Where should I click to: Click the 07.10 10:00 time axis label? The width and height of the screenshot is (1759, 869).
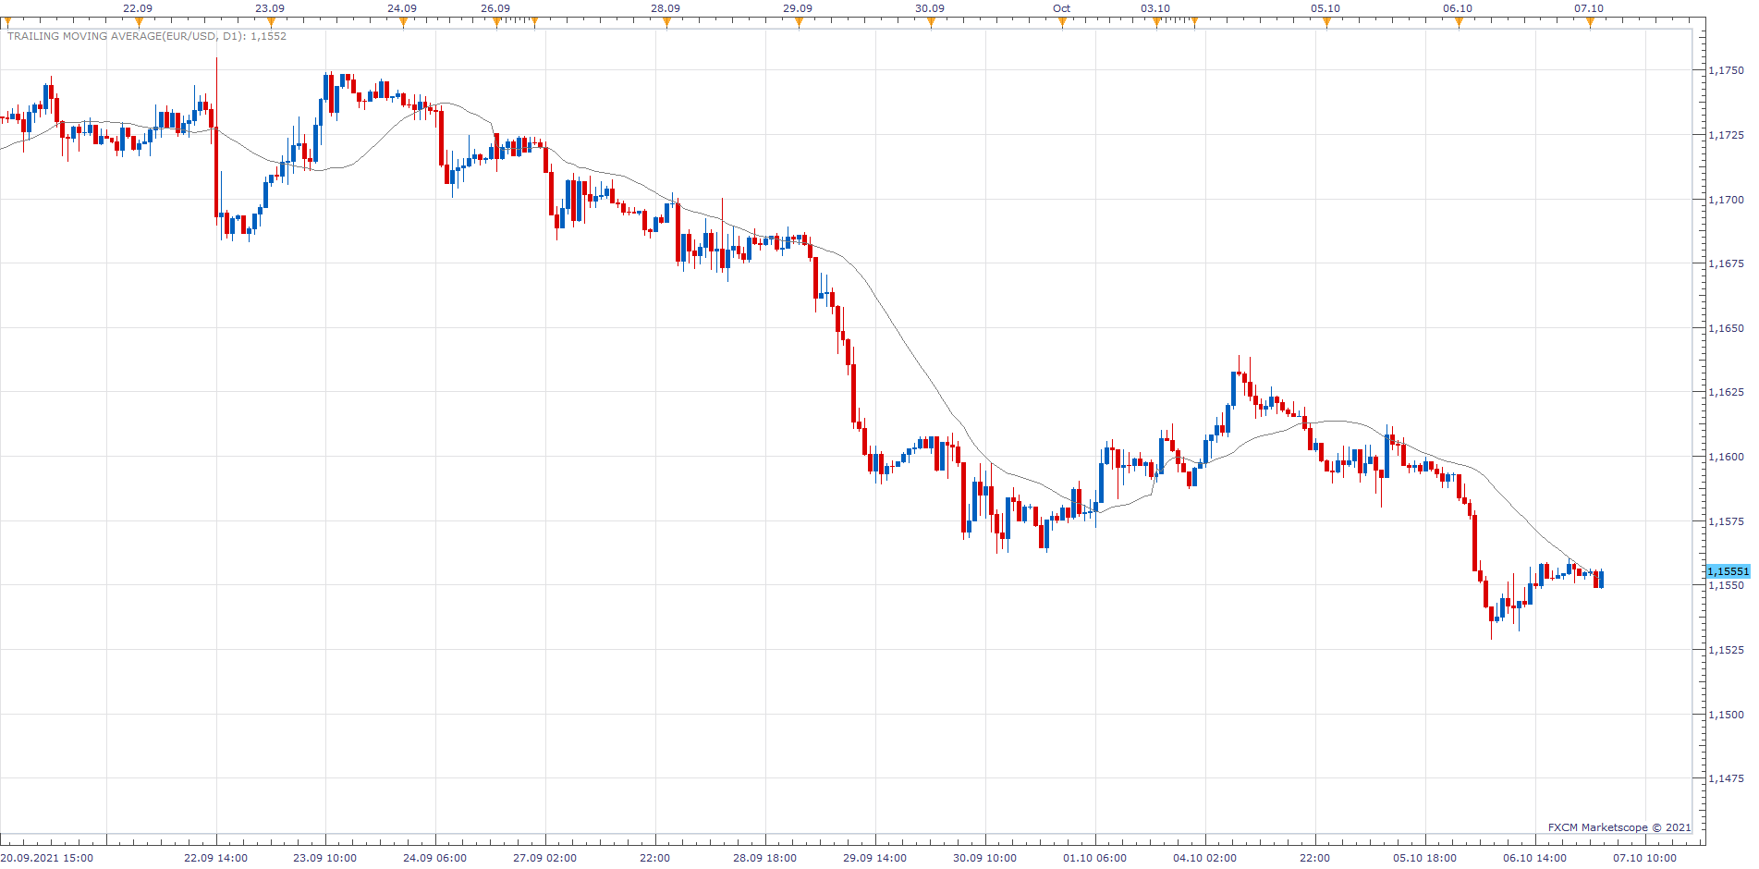[x=1644, y=858]
